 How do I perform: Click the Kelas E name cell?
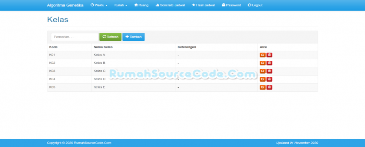click(134, 87)
